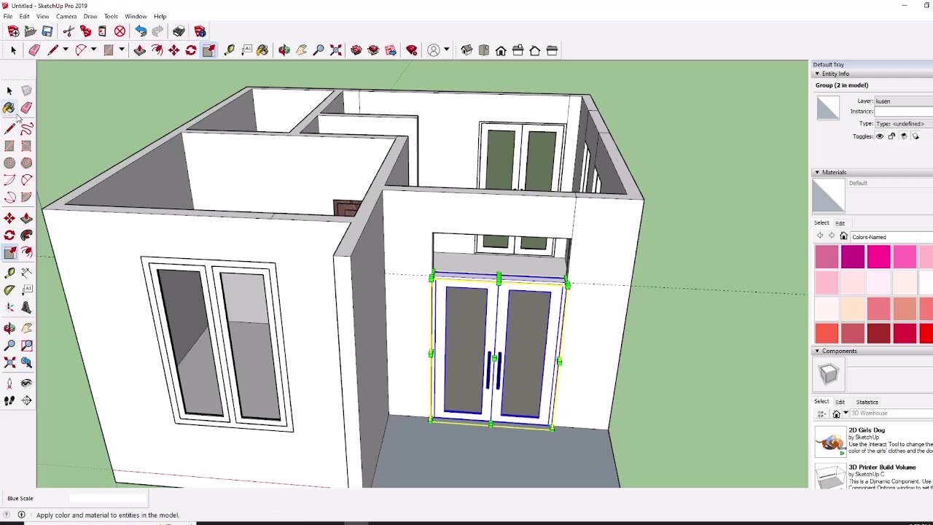The width and height of the screenshot is (933, 525).
Task: Select the Walk footprints tool
Action: [x=9, y=400]
